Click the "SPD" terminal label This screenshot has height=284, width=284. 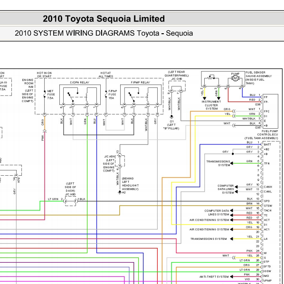click(267, 201)
